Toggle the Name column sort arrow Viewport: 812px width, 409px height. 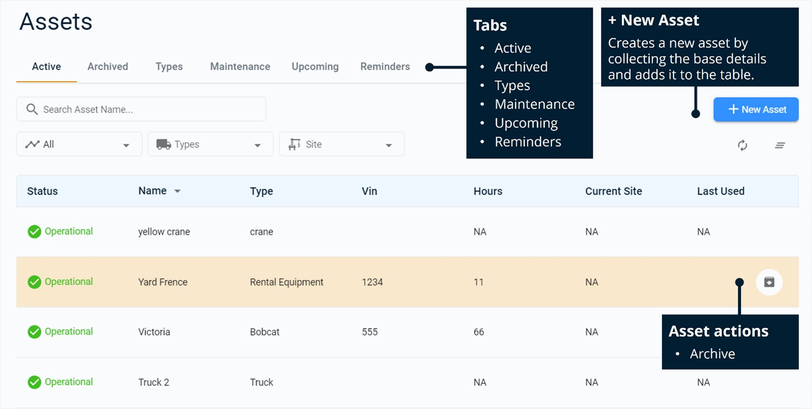tap(177, 191)
